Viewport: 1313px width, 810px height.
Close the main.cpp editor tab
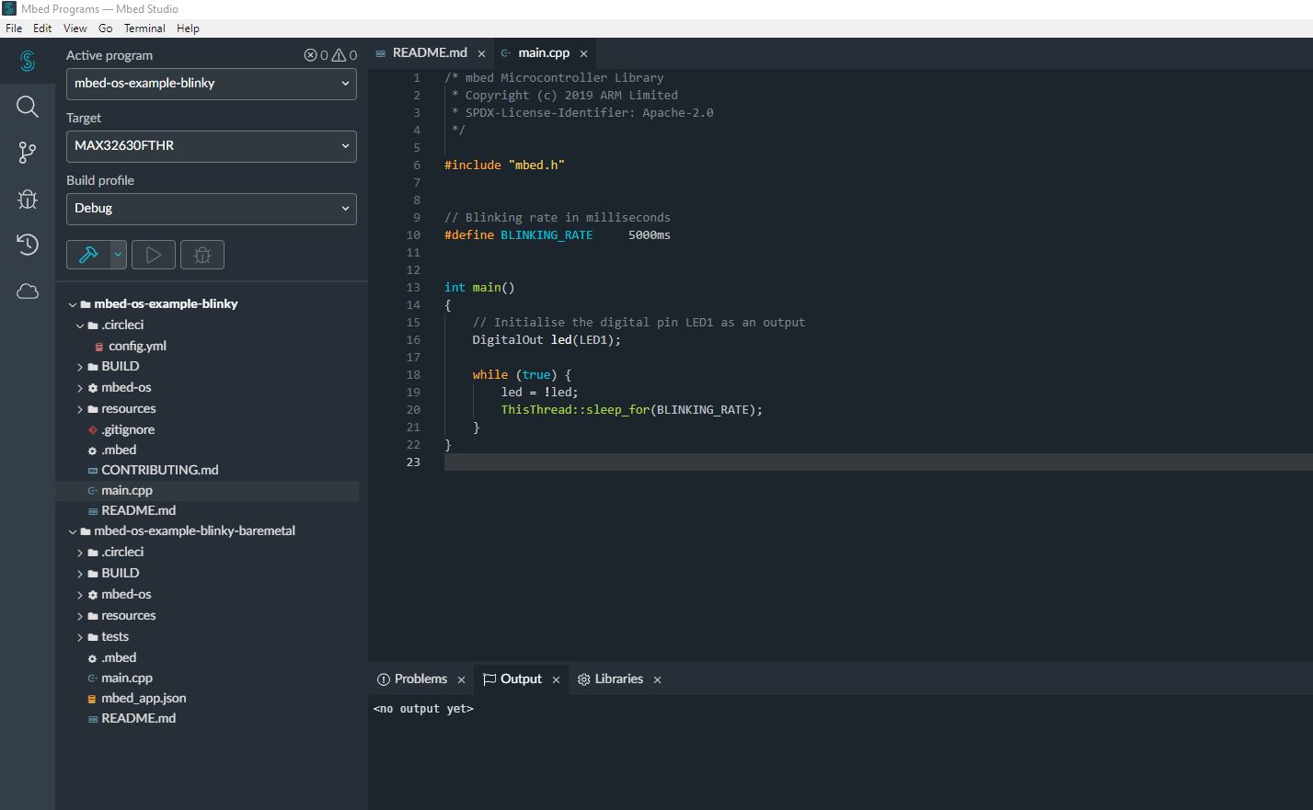pyautogui.click(x=583, y=54)
